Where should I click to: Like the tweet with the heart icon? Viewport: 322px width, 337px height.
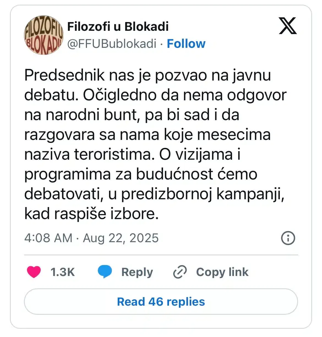(34, 272)
